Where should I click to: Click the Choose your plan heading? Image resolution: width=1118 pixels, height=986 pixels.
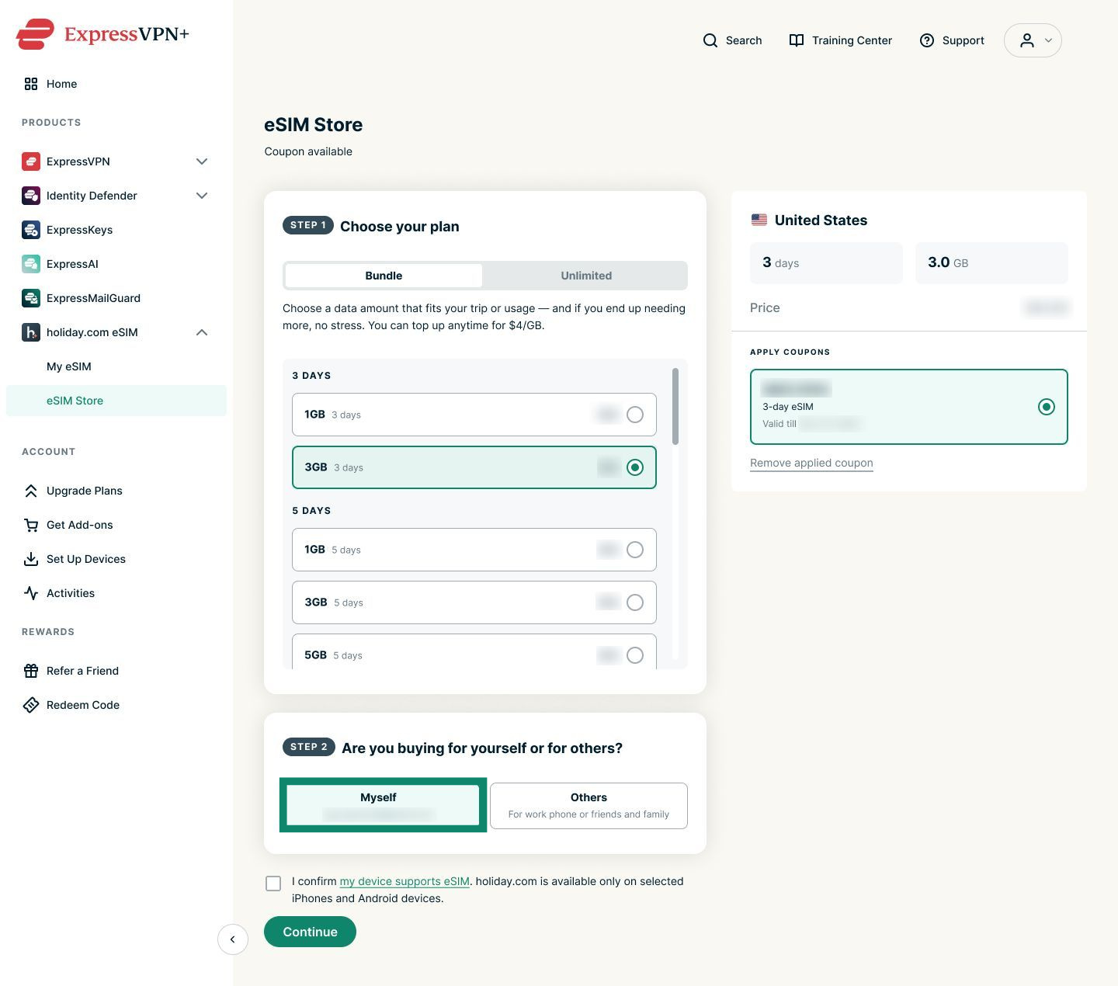pyautogui.click(x=400, y=227)
